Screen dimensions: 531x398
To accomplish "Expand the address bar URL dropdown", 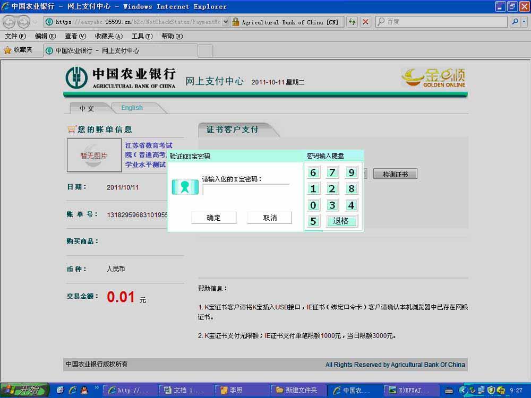I will 226,22.
